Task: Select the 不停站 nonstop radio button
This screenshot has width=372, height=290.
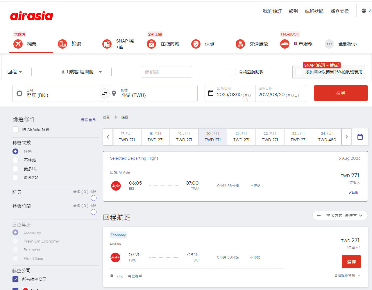Action: coord(15,160)
